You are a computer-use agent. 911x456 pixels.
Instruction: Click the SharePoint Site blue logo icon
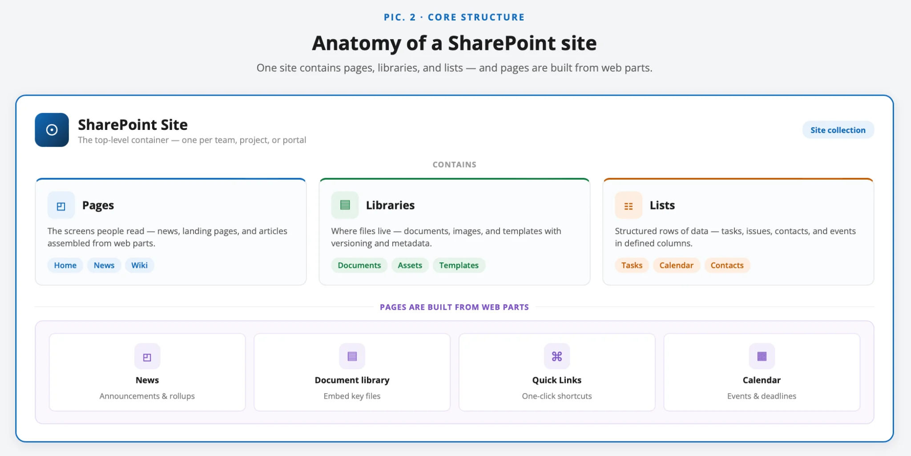pos(52,130)
